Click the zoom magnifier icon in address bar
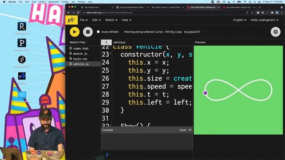The image size is (285, 160). point(247,13)
